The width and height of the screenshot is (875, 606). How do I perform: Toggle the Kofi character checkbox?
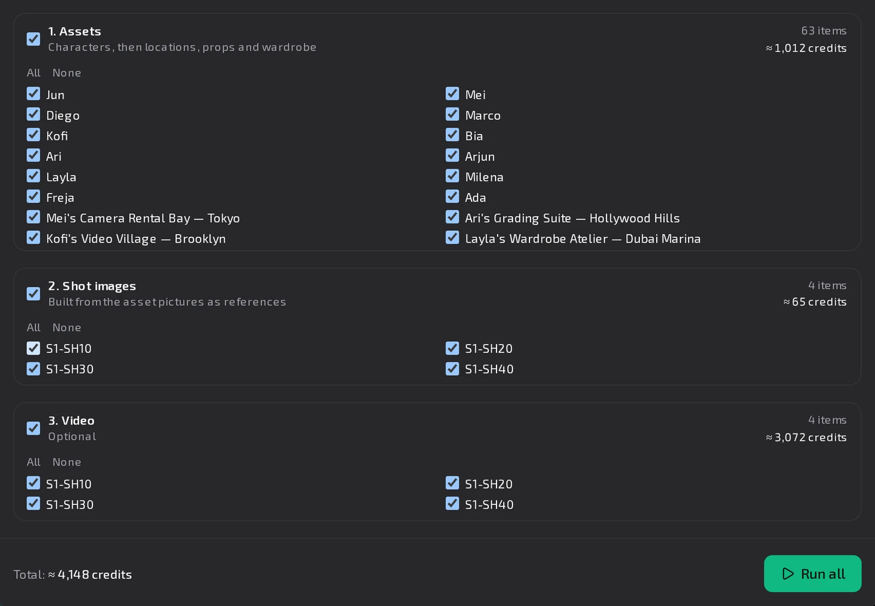[x=33, y=135]
